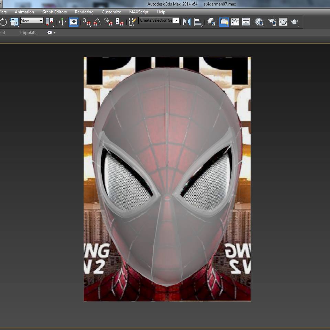This screenshot has height=330, width=330.
Task: Toggle Angle Snap
Action: click(97, 22)
